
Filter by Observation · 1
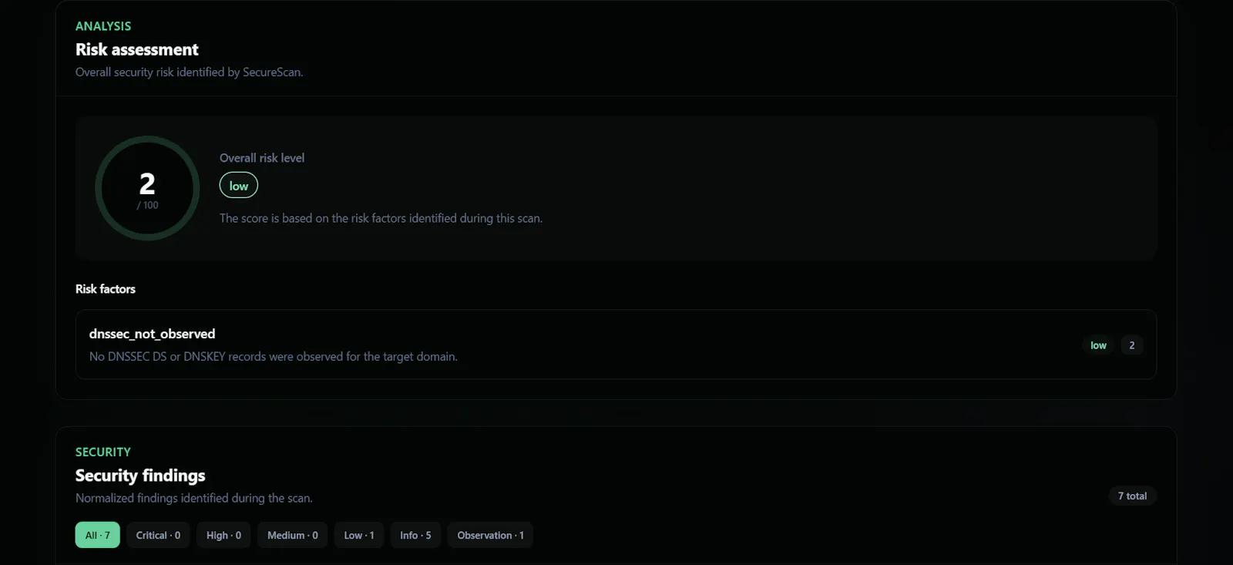pyautogui.click(x=490, y=535)
